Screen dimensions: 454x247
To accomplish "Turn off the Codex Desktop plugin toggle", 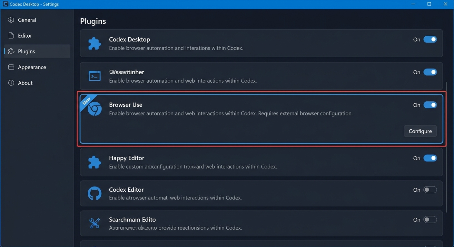I will point(430,40).
